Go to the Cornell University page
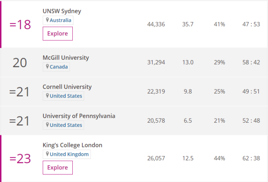Screen dimensions: 268x182 (x=67, y=87)
